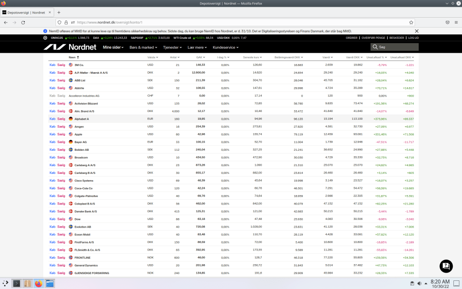Open new browser tab with plus button
The height and width of the screenshot is (289, 462).
[x=59, y=12]
